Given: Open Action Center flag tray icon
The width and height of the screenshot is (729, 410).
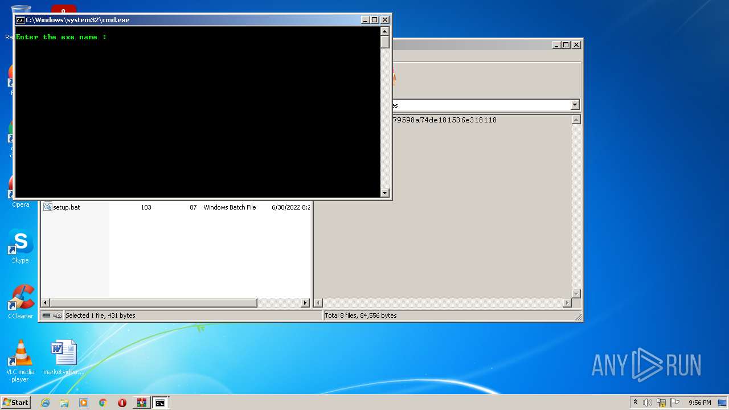Looking at the screenshot, I should point(675,403).
